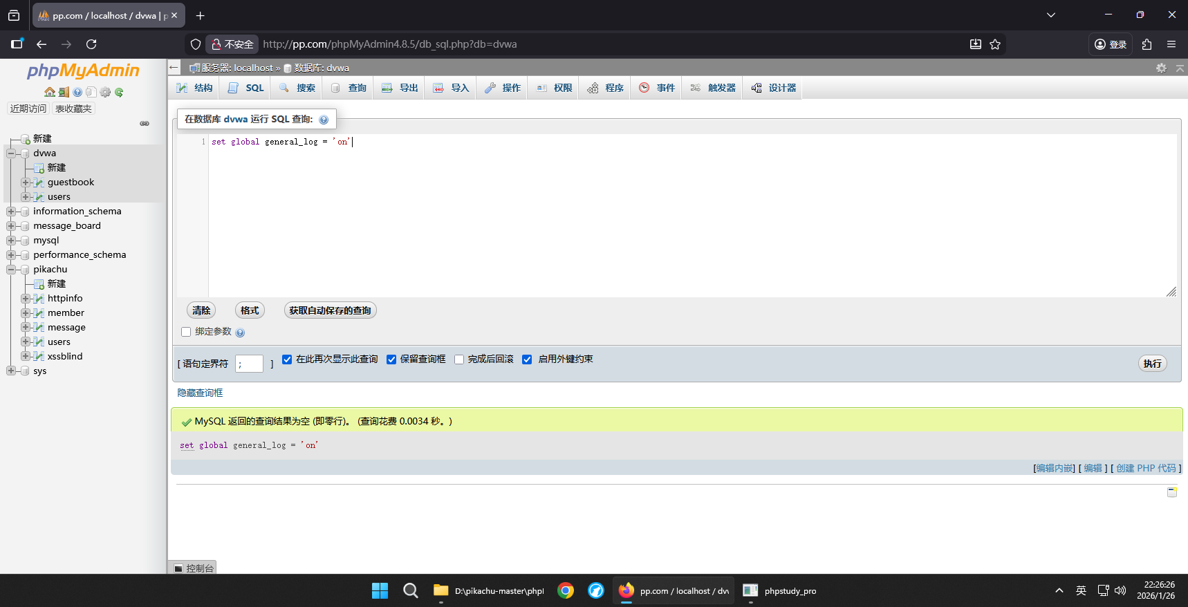Switch to the 结构 tab
Screen dimensions: 1188x607
(x=194, y=88)
